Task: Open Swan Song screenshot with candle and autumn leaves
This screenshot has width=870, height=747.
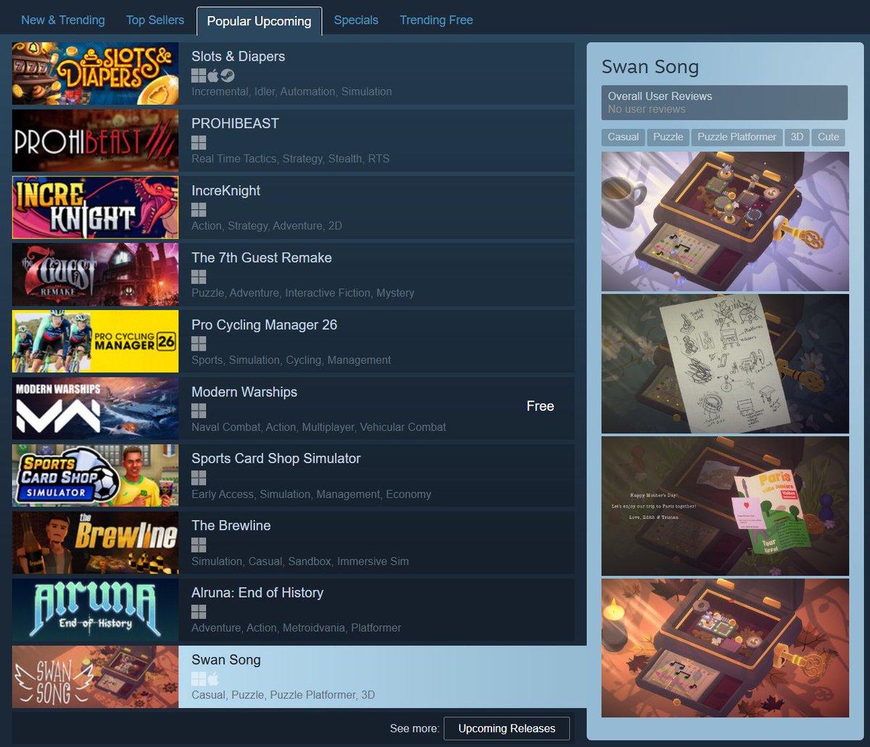Action: (x=725, y=648)
